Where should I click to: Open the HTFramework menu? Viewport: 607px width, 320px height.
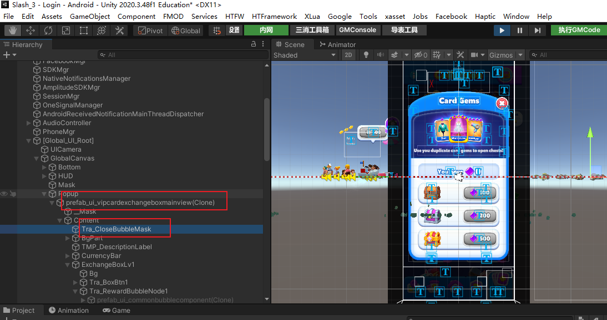click(274, 16)
